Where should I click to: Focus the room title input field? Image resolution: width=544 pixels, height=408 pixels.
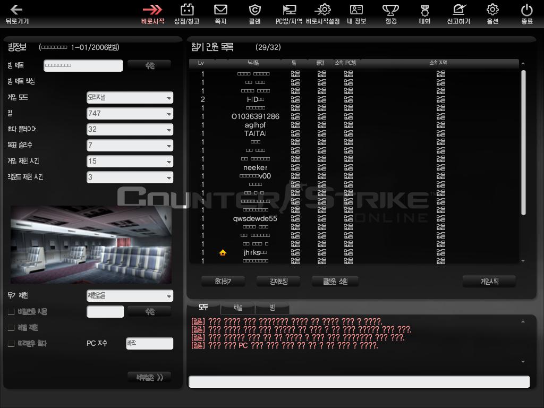coord(83,65)
